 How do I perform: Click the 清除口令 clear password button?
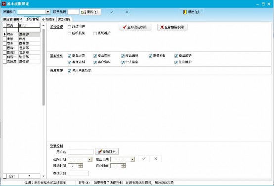coord(107,151)
